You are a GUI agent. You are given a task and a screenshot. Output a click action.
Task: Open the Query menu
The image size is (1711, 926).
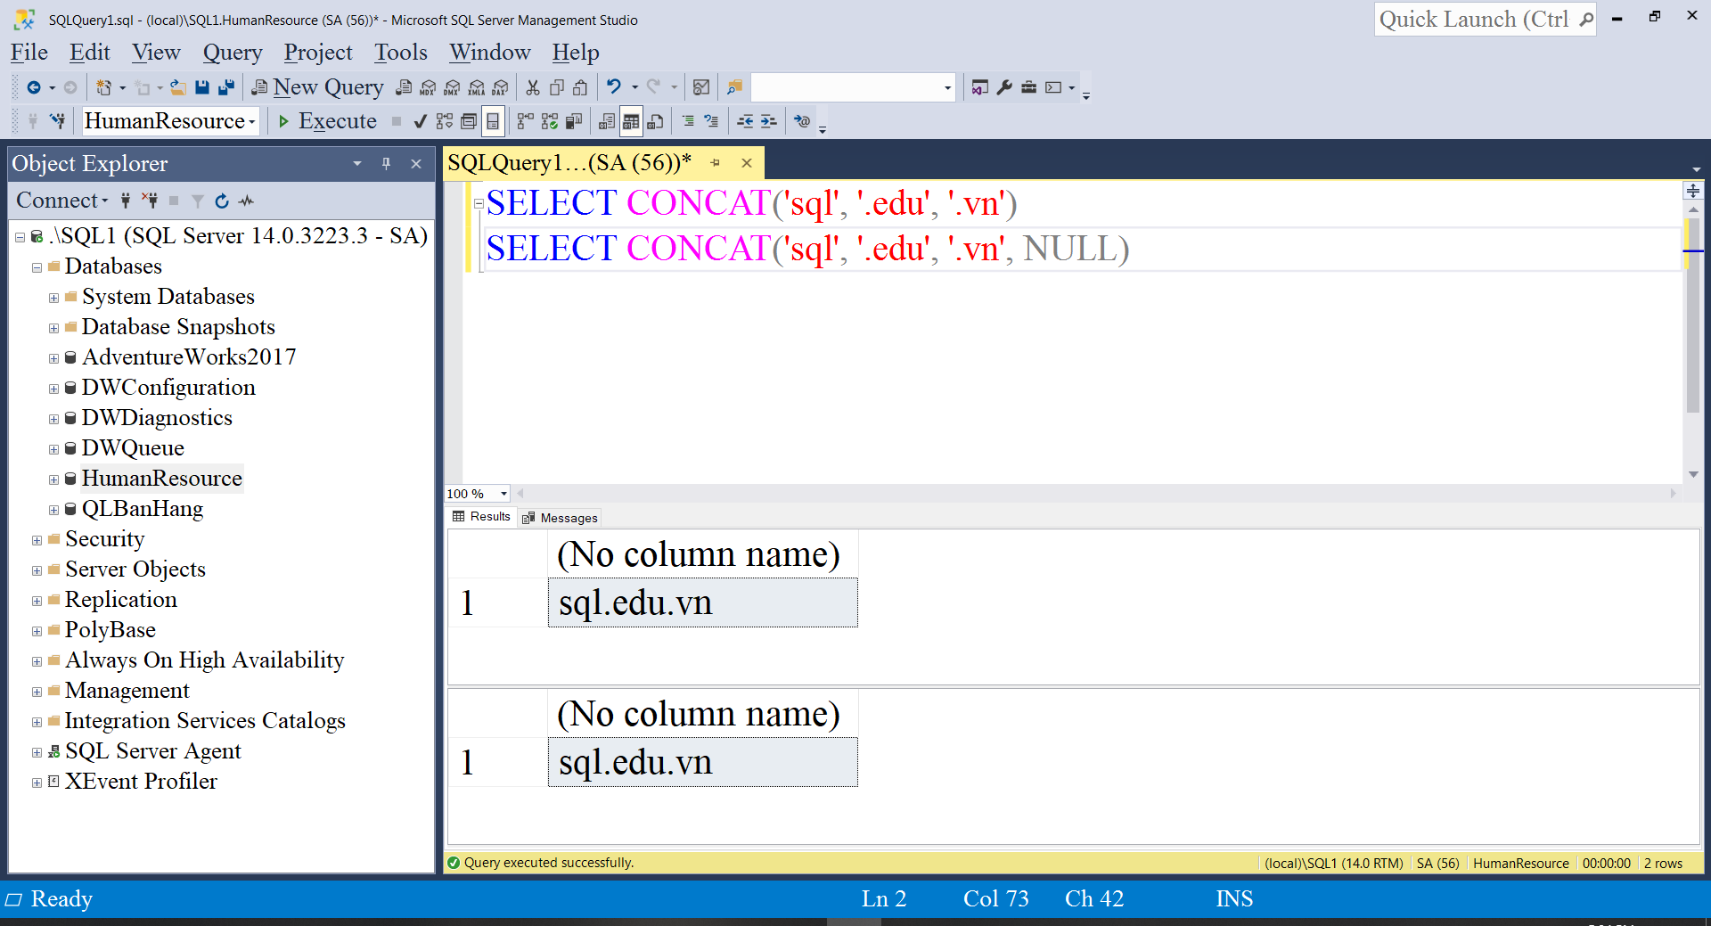(232, 53)
